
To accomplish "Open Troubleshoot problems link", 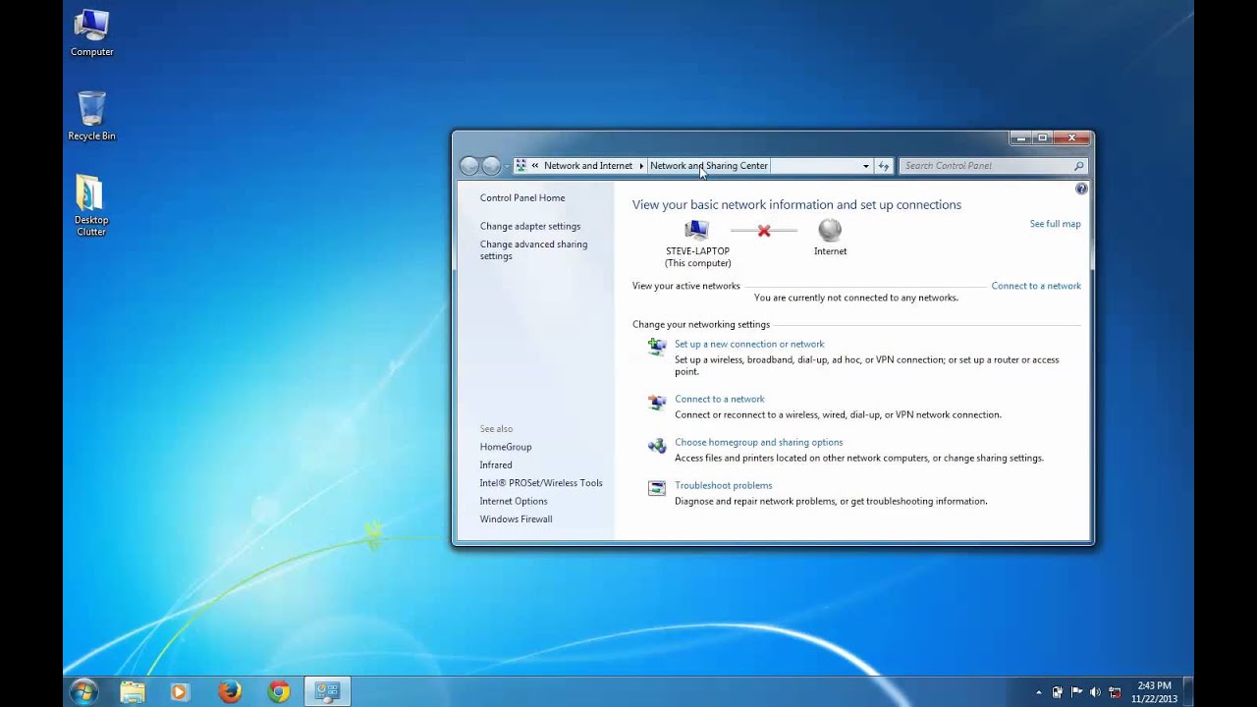I will tap(724, 486).
